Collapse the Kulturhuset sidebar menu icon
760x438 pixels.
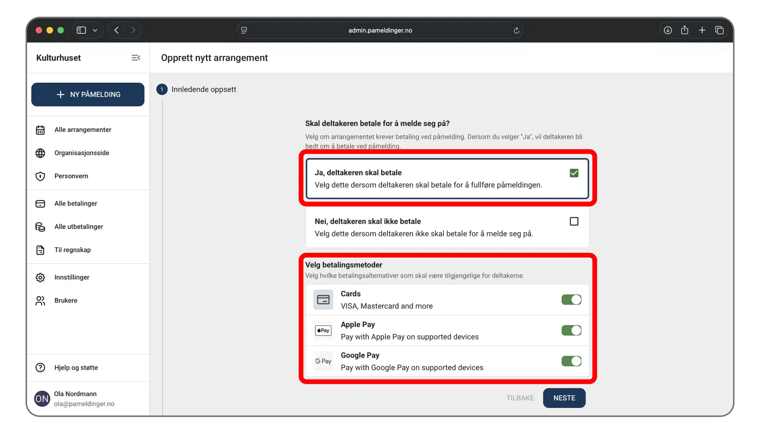[x=136, y=58]
